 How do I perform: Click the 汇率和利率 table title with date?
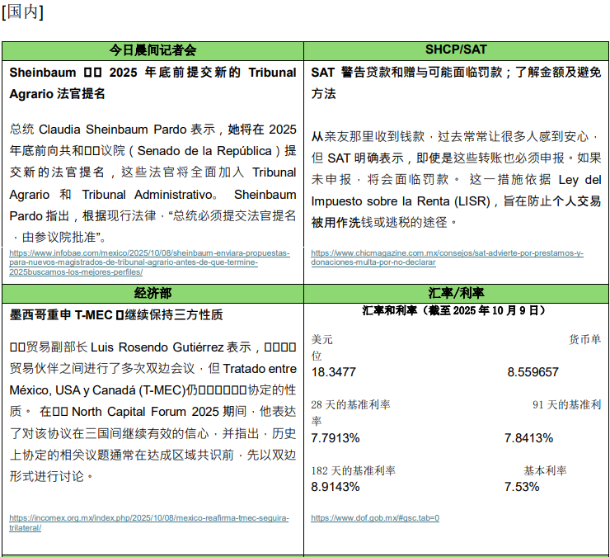tap(456, 310)
